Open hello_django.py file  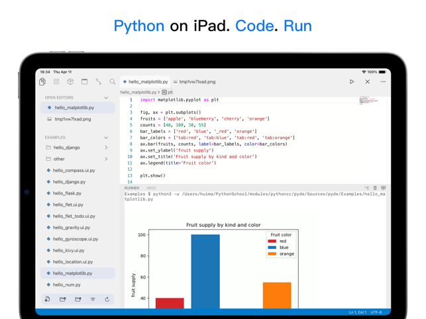[78, 181]
